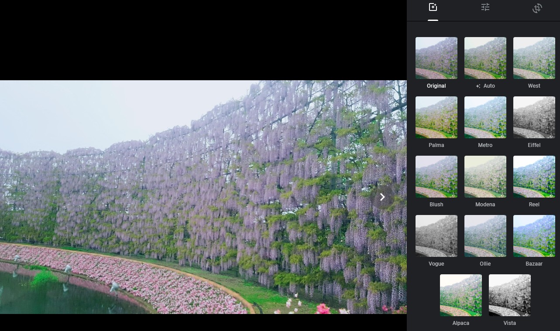Apply the West filter
The width and height of the screenshot is (560, 331).
[x=534, y=58]
